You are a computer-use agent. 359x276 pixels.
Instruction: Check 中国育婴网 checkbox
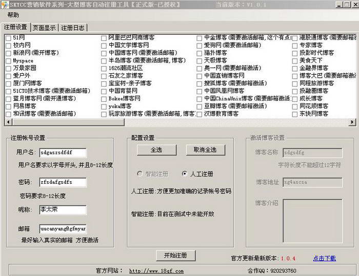tap(104, 91)
